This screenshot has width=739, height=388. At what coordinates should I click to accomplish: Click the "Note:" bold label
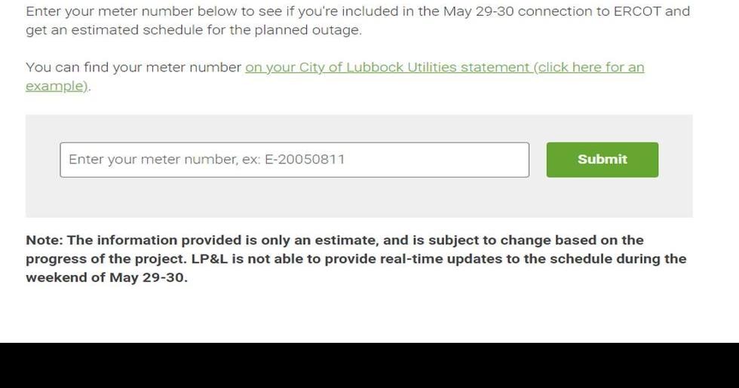click(44, 240)
